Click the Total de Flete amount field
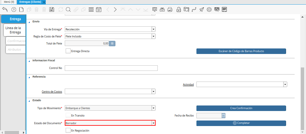The image size is (306, 134). click(87, 44)
